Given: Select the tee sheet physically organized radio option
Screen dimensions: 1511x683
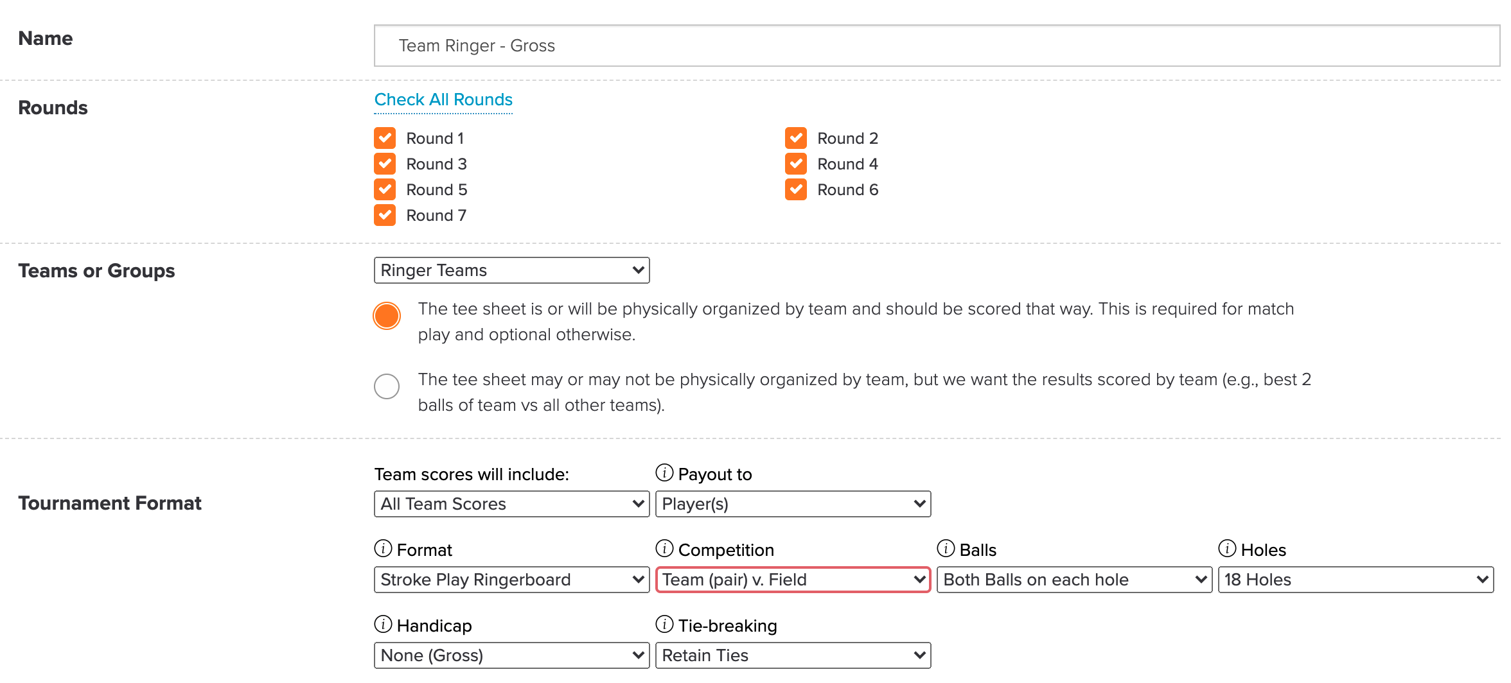Looking at the screenshot, I should pyautogui.click(x=387, y=316).
